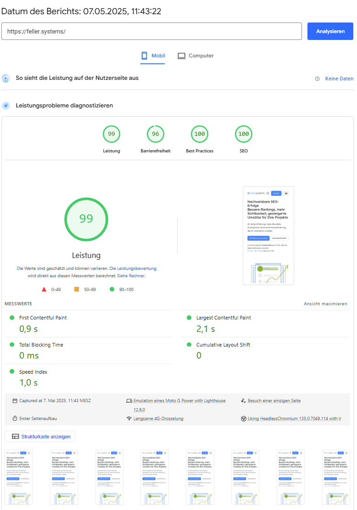Click the red triangle 0–49 legend icon
357x510 pixels.
click(x=44, y=289)
